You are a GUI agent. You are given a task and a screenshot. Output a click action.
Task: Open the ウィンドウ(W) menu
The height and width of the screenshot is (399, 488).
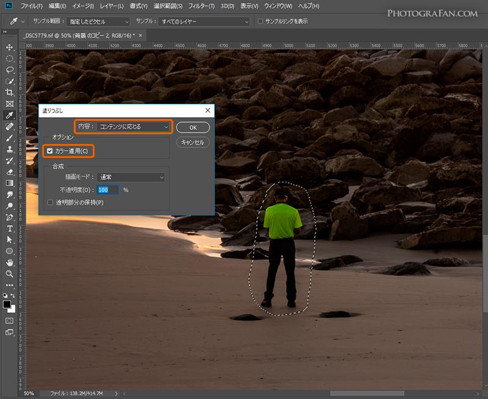click(278, 6)
